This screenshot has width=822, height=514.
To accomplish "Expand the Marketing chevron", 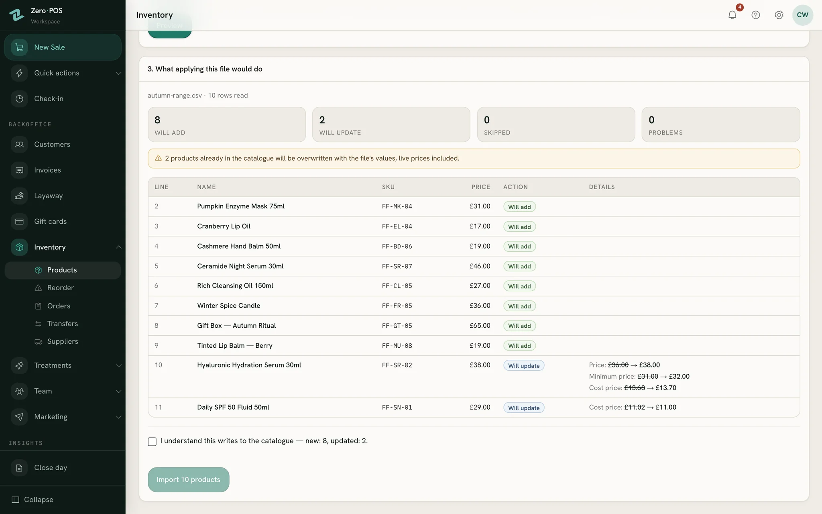I will point(118,417).
